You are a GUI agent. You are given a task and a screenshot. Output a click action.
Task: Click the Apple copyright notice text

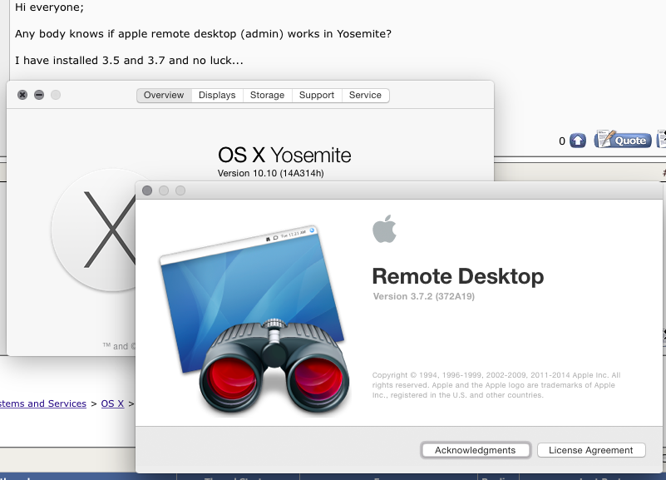pos(496,385)
